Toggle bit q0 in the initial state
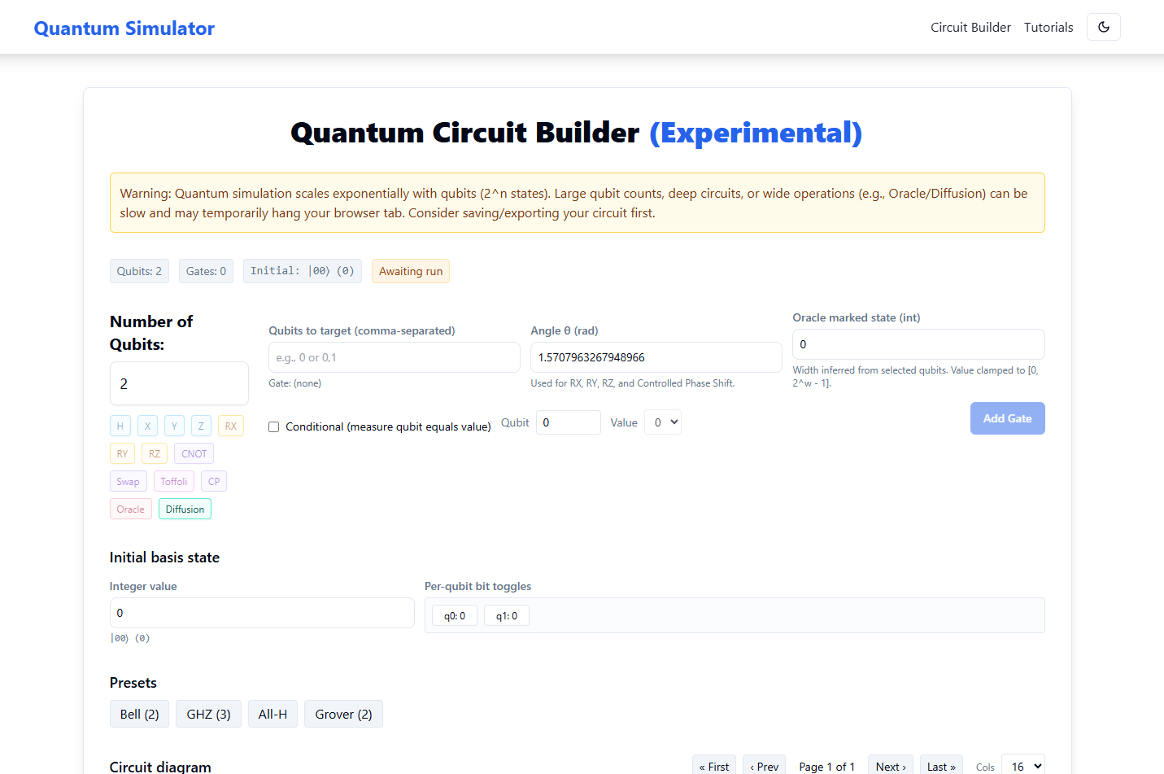Image resolution: width=1164 pixels, height=774 pixels. click(454, 615)
